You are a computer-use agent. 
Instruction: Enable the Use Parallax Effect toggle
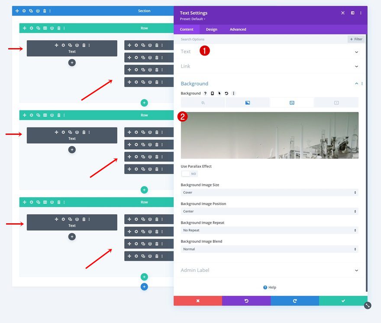coord(189,173)
